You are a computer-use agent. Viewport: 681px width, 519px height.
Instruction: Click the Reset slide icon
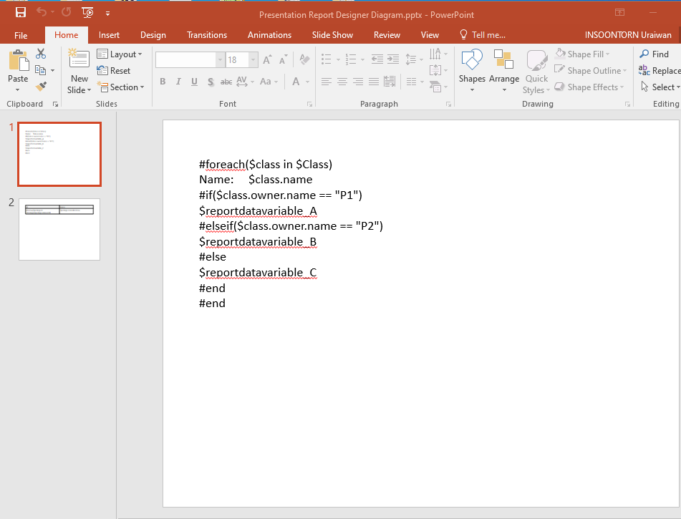tap(114, 70)
